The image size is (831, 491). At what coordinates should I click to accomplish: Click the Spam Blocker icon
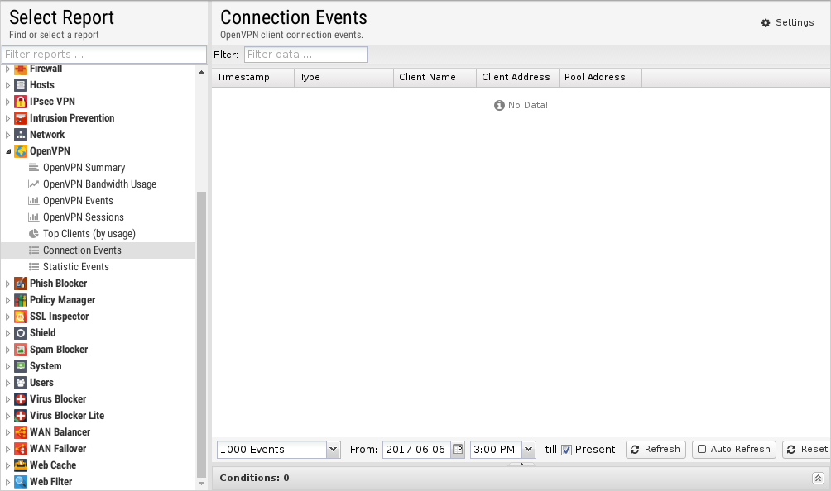20,350
